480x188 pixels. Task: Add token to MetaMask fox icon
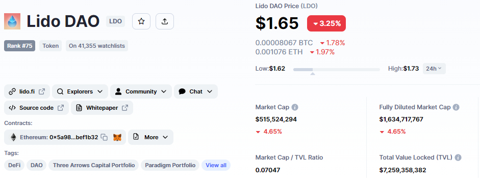(117, 137)
